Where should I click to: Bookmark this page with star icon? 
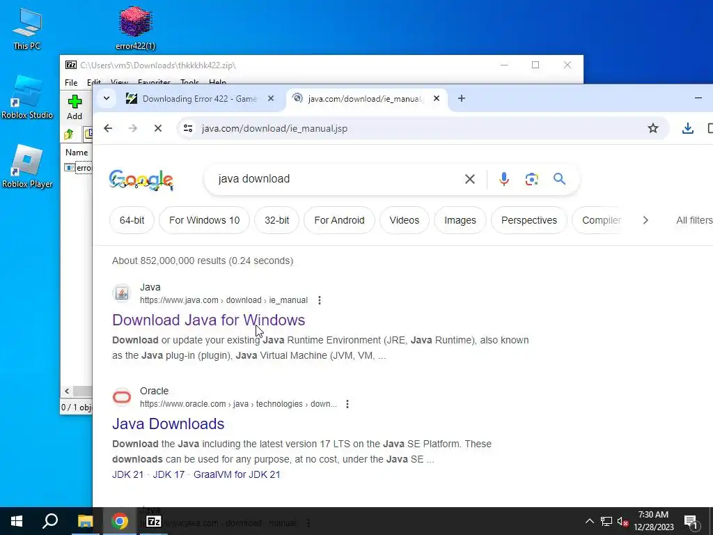(x=653, y=128)
